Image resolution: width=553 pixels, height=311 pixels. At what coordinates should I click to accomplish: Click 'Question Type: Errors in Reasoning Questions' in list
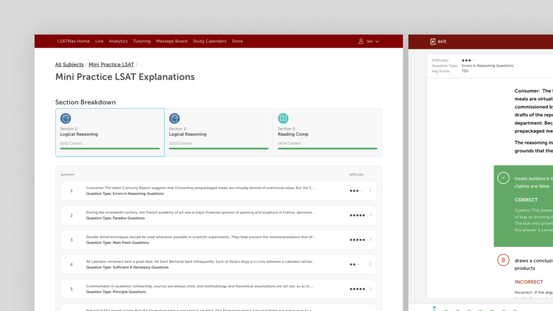coord(125,194)
